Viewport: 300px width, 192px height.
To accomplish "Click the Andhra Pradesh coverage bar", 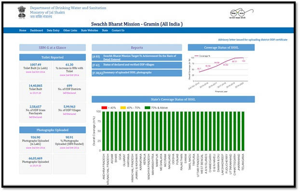I will [x=104, y=131].
